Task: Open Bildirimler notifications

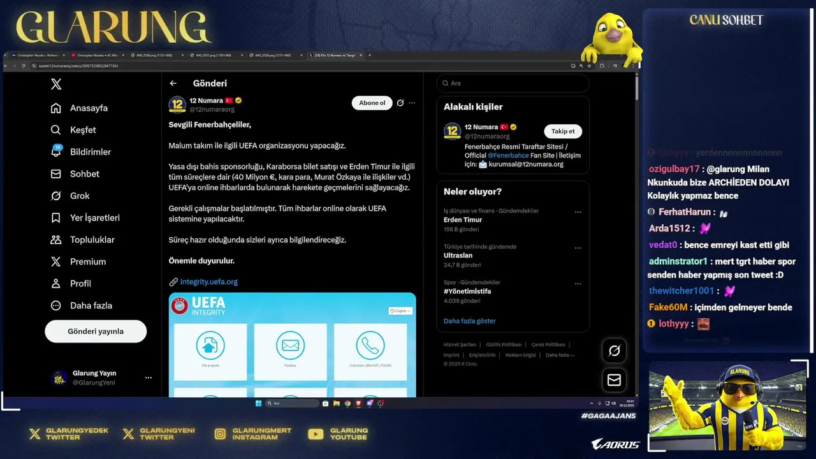Action: [x=81, y=152]
